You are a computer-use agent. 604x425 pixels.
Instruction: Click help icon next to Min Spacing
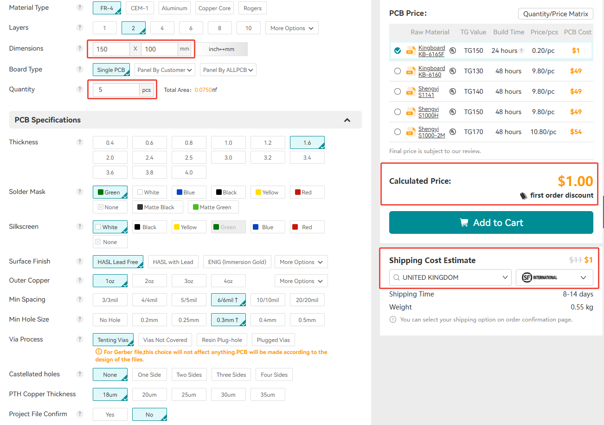point(80,299)
